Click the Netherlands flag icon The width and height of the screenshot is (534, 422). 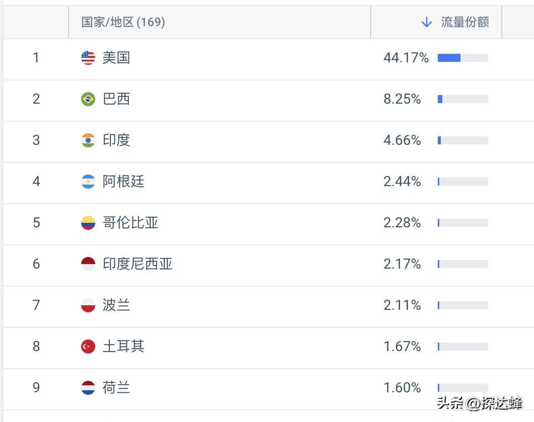(x=87, y=388)
